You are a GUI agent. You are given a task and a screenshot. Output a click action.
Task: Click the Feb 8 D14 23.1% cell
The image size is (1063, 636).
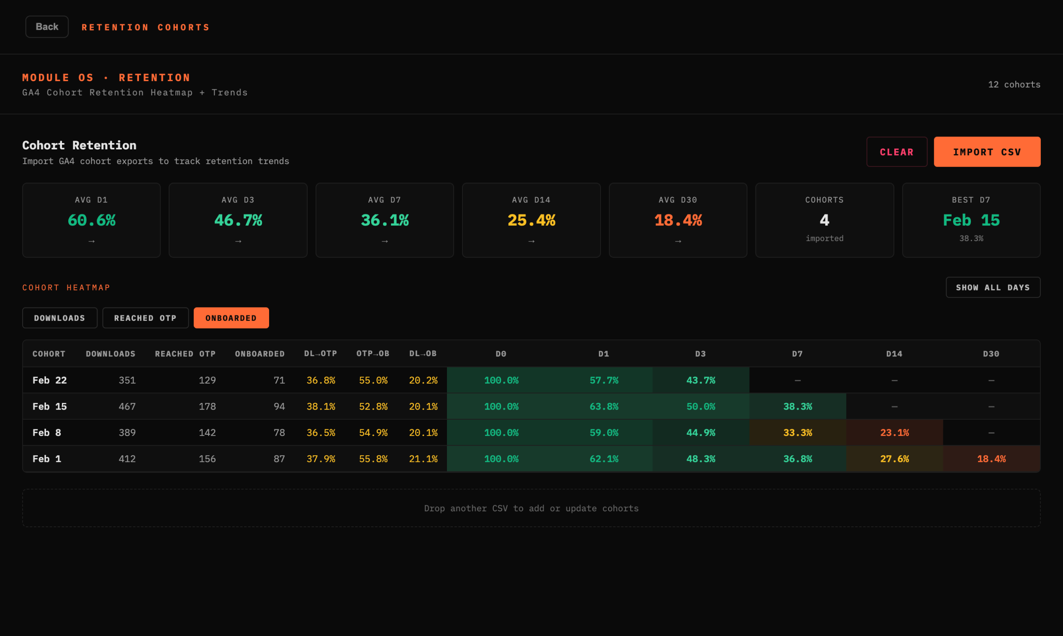pos(894,432)
